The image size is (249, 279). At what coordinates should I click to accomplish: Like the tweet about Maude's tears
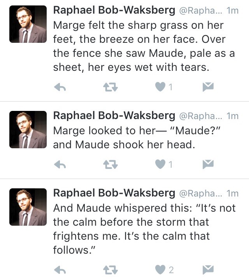click(160, 88)
